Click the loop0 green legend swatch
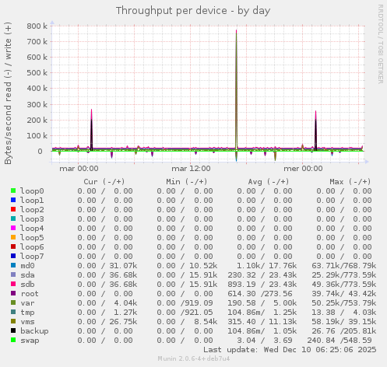 13,190
